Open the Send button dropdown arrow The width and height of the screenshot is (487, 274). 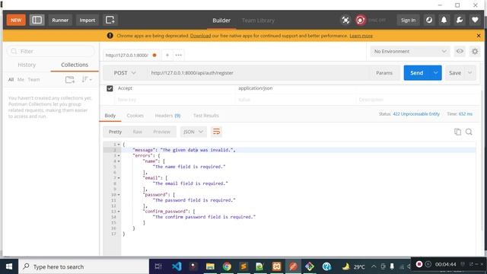click(x=435, y=73)
